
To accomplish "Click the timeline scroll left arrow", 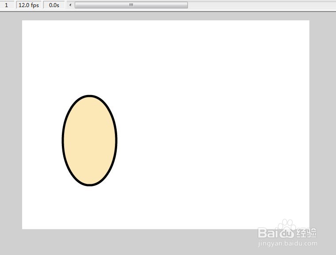I will click(x=70, y=5).
